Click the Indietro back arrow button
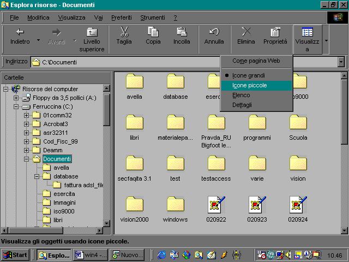 [20, 37]
